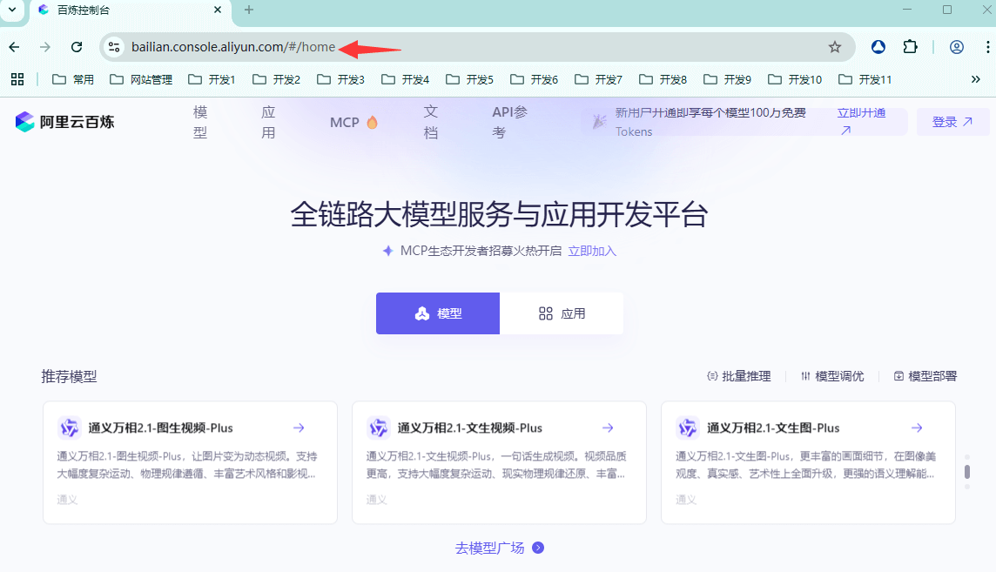Select the 应用 tab button
The image size is (996, 572).
[x=562, y=313]
